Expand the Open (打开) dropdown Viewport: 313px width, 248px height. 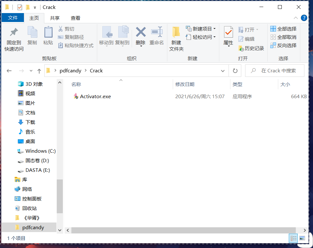click(x=257, y=30)
